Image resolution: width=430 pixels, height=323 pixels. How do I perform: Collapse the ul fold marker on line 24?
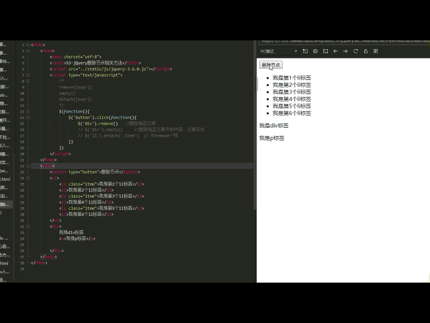coord(28,178)
